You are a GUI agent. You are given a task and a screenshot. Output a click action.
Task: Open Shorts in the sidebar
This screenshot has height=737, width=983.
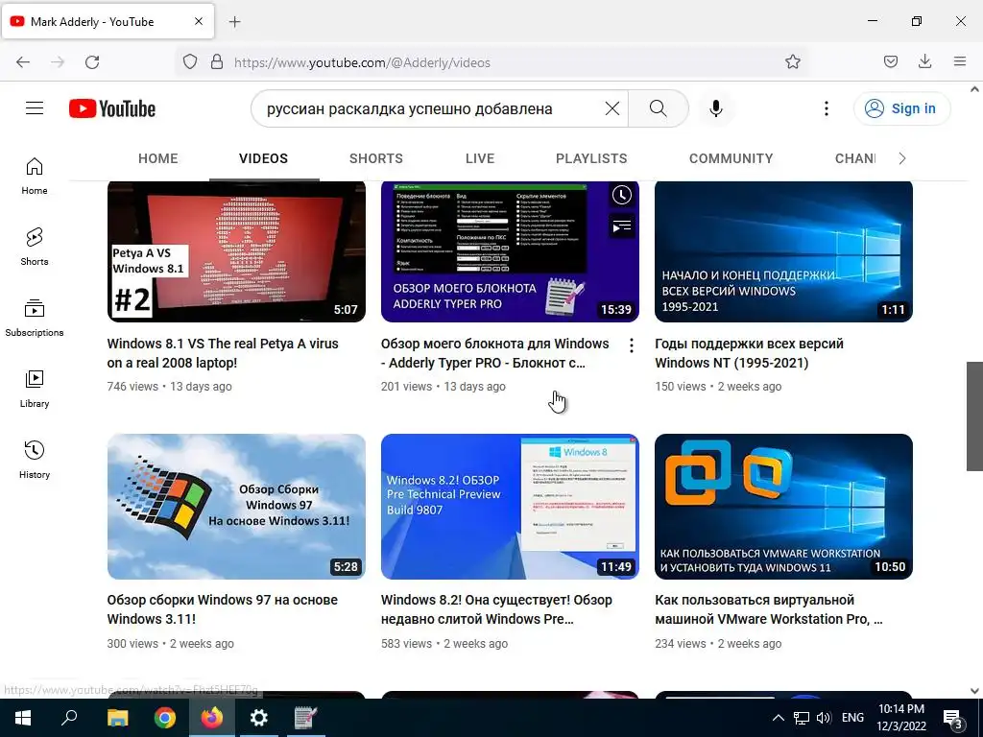[35, 247]
